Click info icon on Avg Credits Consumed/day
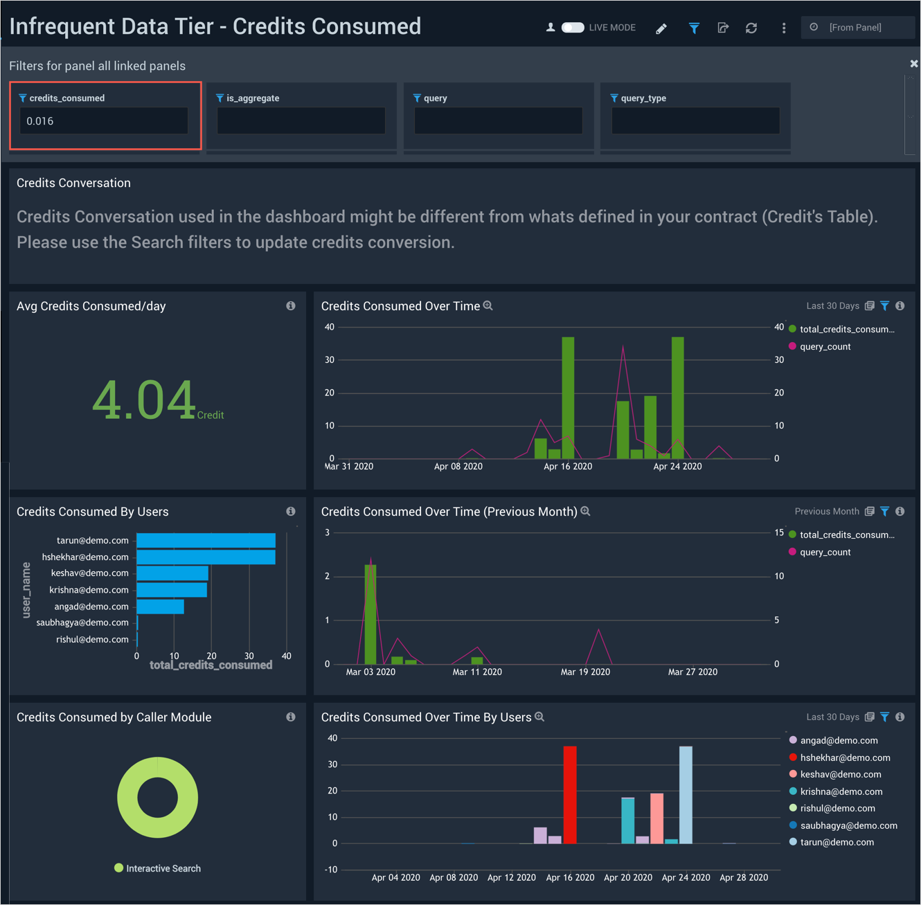 tap(291, 306)
